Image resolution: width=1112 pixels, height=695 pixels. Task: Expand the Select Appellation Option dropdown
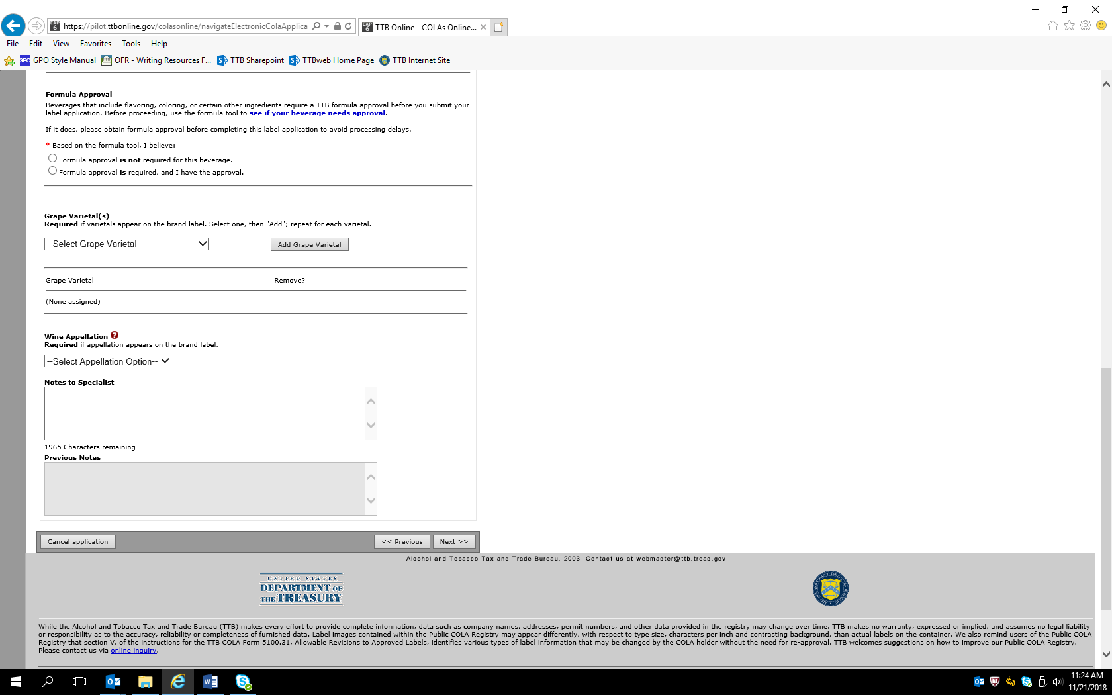pos(108,361)
